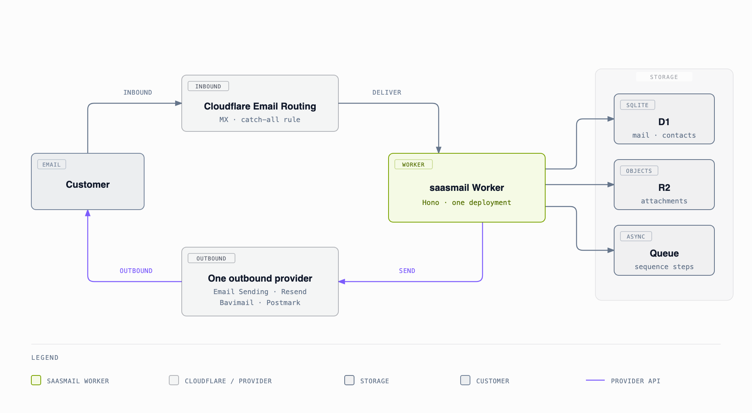The height and width of the screenshot is (413, 752).
Task: Click the green WORKER tag
Action: pyautogui.click(x=414, y=165)
